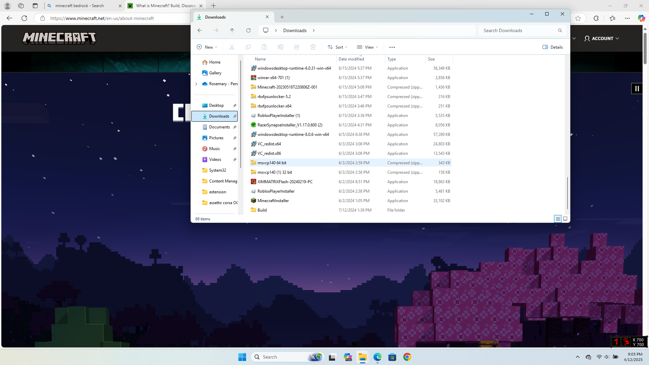
Task: Expand breadcrumb chevron before Downloads
Action: point(276,30)
